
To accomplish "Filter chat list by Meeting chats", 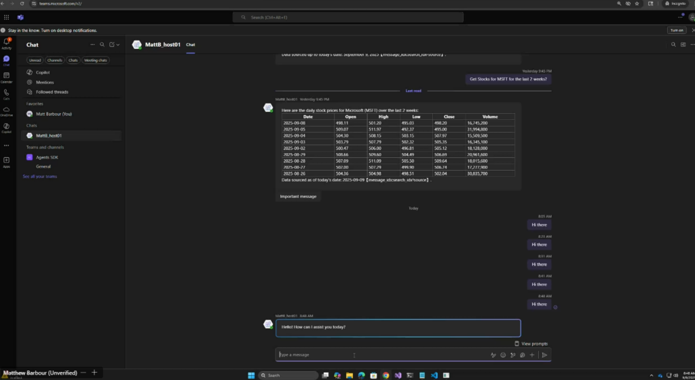I will tap(95, 60).
